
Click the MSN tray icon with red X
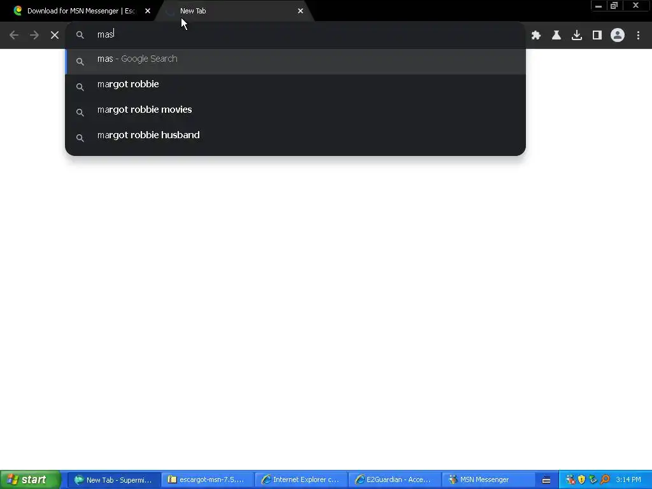pos(570,480)
